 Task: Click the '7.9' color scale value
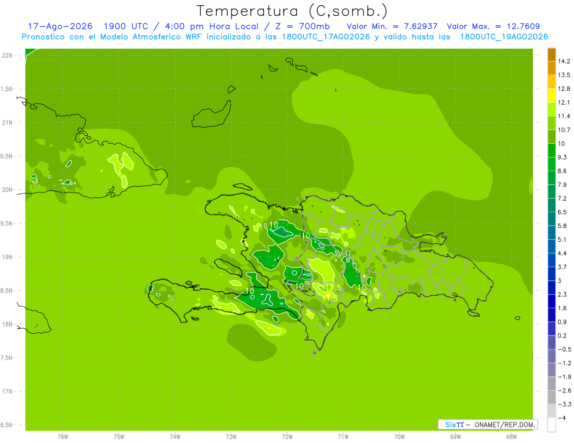click(563, 184)
